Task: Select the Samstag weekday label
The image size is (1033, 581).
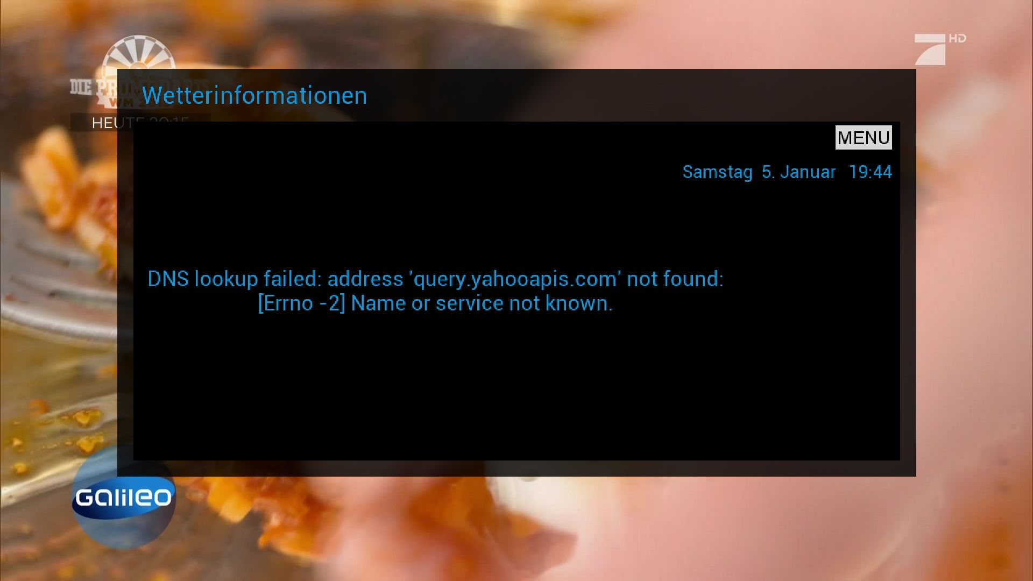Action: coord(717,172)
